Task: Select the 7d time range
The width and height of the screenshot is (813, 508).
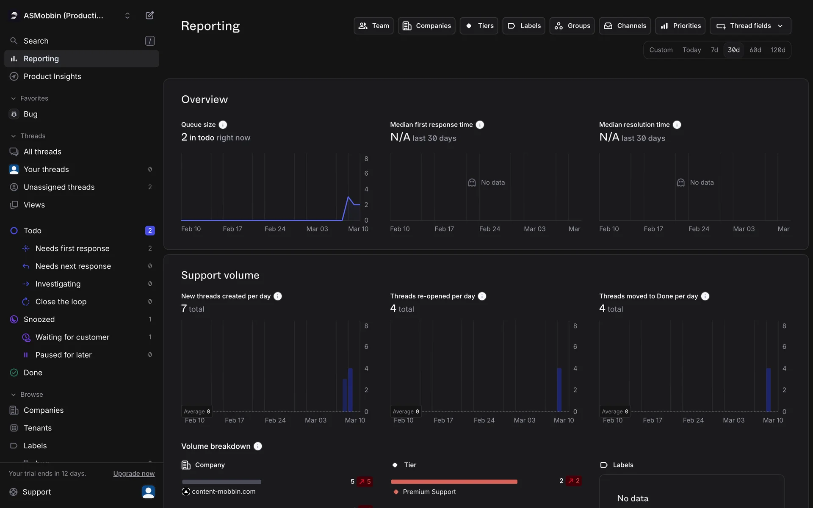Action: click(x=714, y=50)
